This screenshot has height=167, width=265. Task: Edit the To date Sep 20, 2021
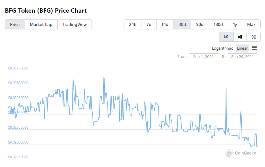(x=243, y=57)
